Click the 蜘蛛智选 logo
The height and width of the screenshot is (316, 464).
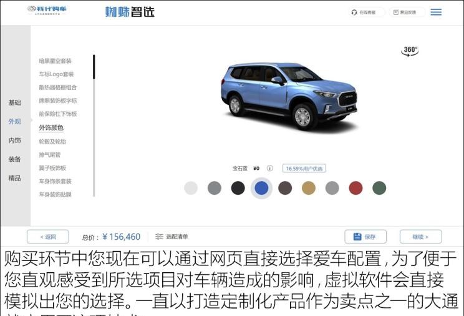coord(130,12)
